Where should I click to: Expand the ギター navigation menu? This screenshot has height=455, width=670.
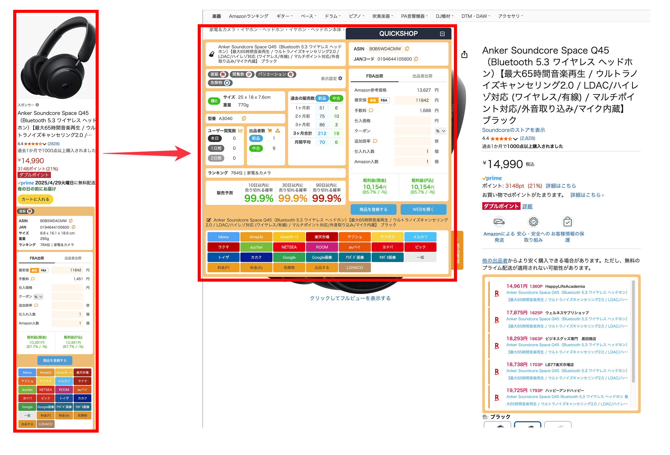point(284,16)
